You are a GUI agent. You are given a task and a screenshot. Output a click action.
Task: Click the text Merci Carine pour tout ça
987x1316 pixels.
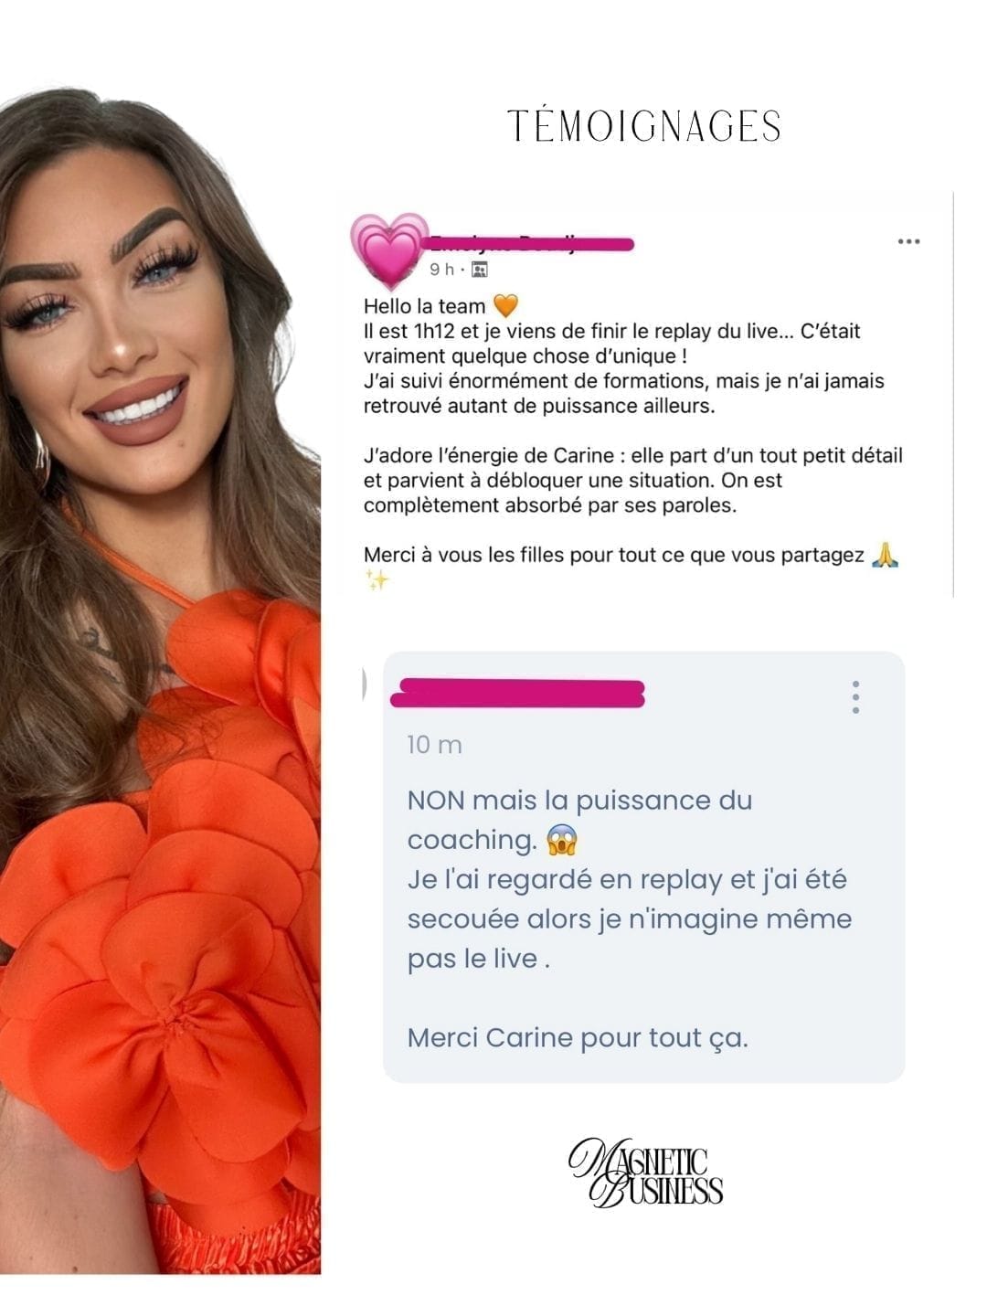click(578, 1038)
